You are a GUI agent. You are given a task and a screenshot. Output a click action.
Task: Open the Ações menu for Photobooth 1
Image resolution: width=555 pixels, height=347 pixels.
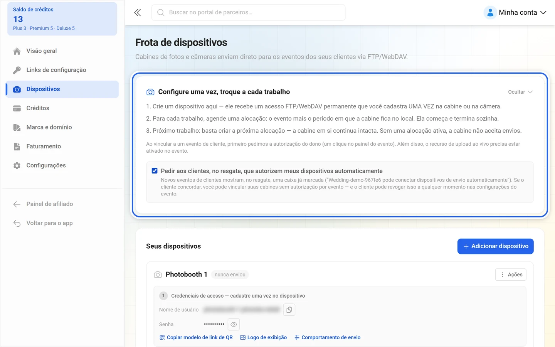pyautogui.click(x=511, y=275)
